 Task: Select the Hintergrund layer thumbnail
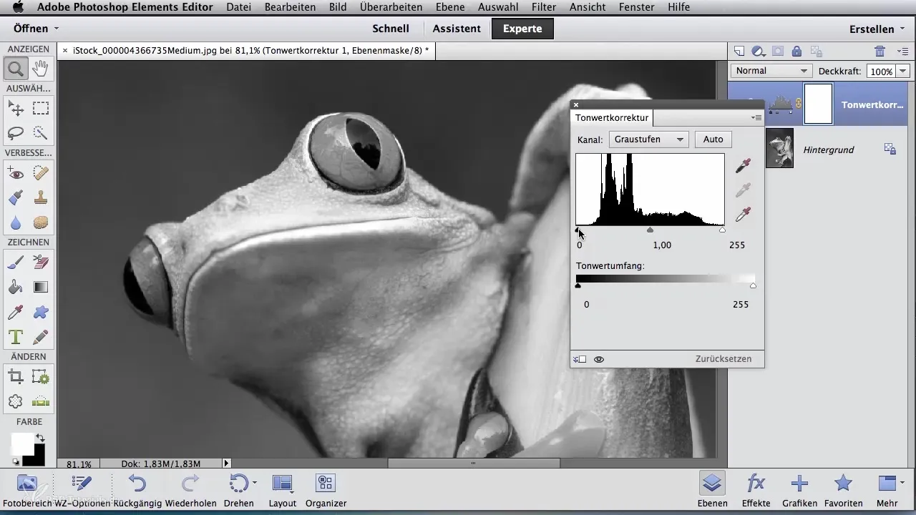tap(779, 148)
